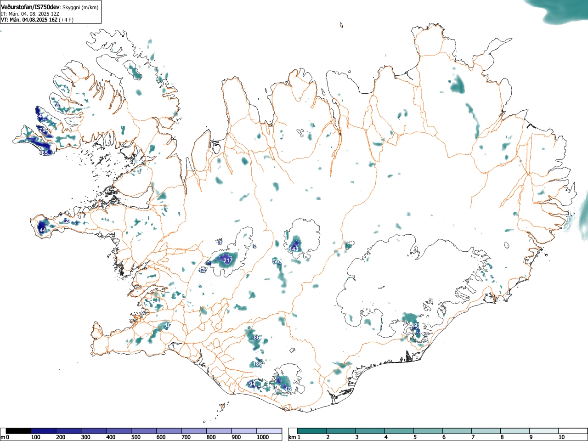Click the 4 tick label in km legend
The width and height of the screenshot is (588, 441).
(385, 437)
